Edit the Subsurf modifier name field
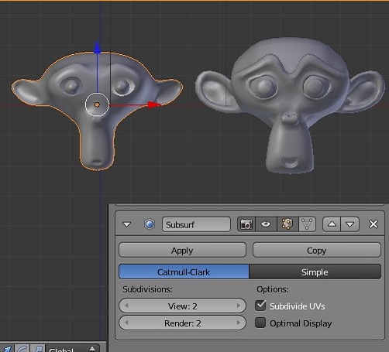The width and height of the screenshot is (389, 352). (196, 224)
